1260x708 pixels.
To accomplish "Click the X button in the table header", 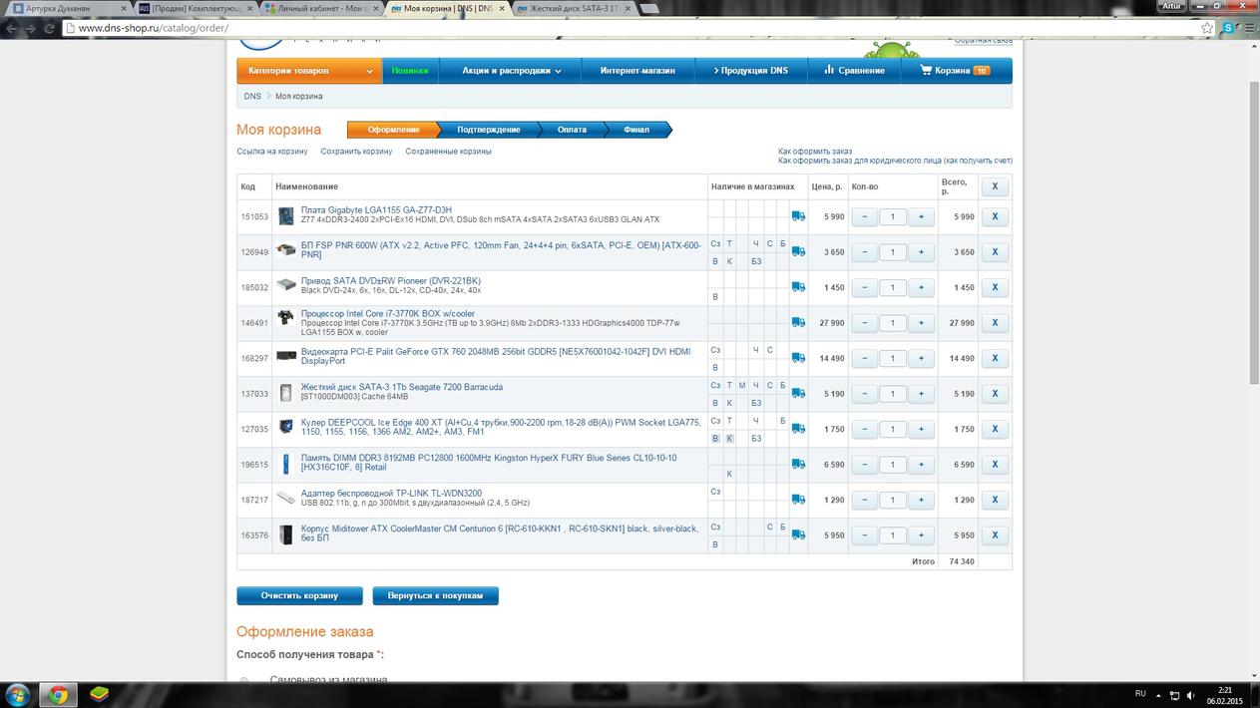I will coord(995,186).
